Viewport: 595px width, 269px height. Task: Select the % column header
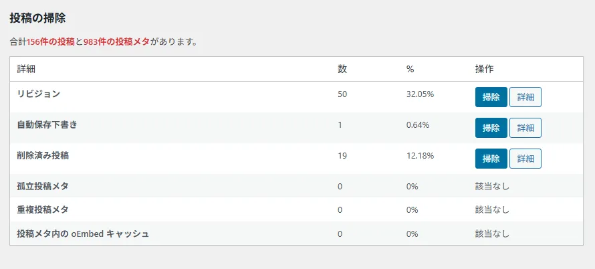(x=410, y=69)
